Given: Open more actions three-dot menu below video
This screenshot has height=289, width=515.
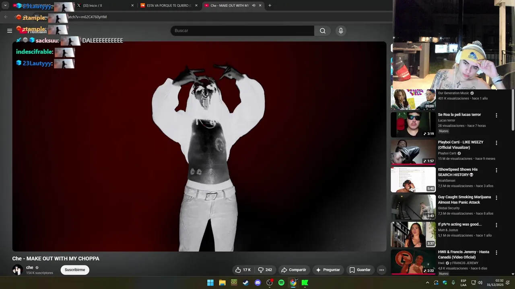Looking at the screenshot, I should tap(381, 270).
